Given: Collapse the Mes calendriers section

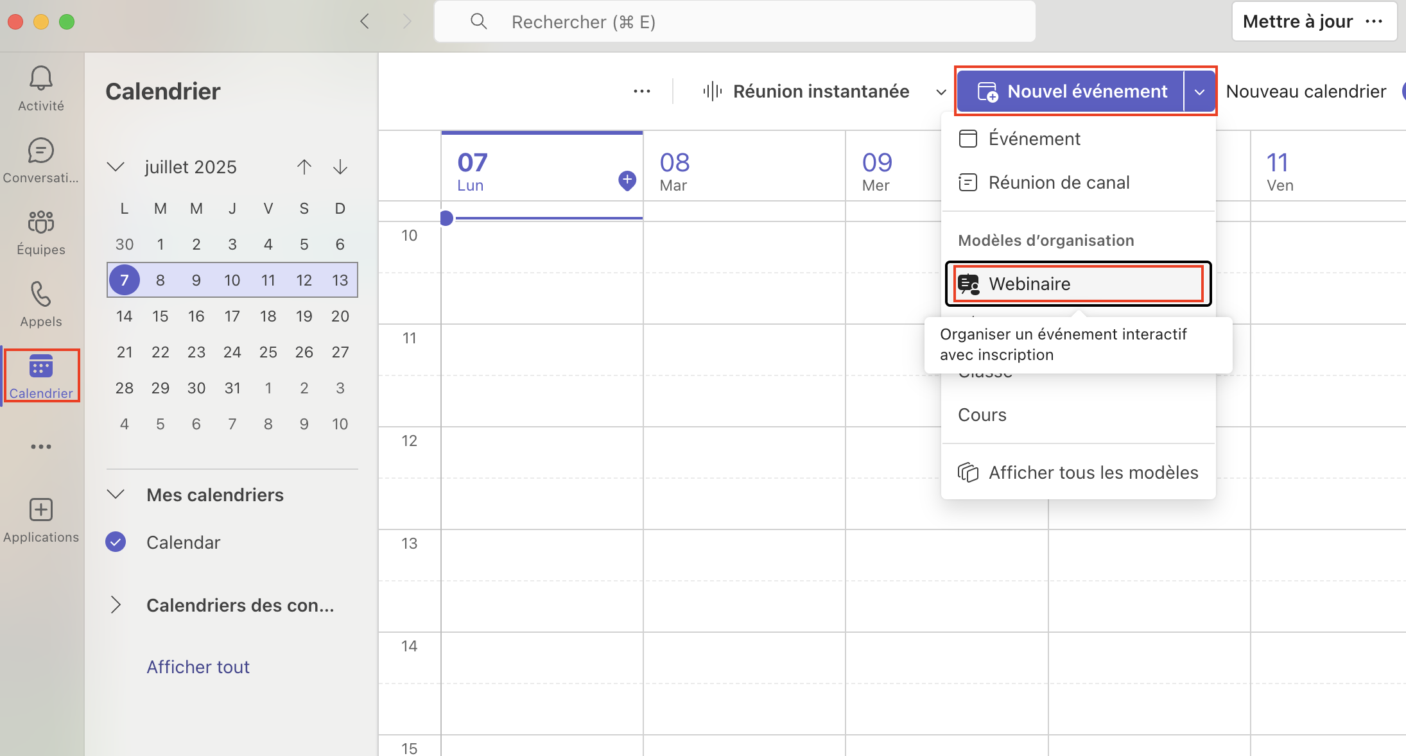Looking at the screenshot, I should (116, 495).
